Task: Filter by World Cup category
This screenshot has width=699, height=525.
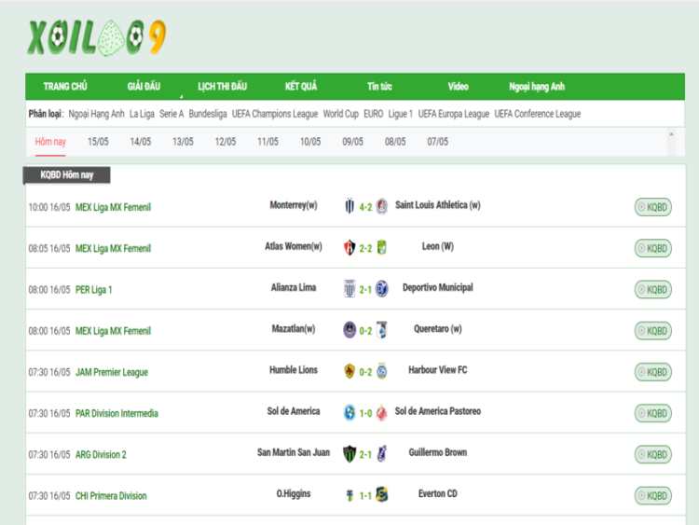Action: 341,114
